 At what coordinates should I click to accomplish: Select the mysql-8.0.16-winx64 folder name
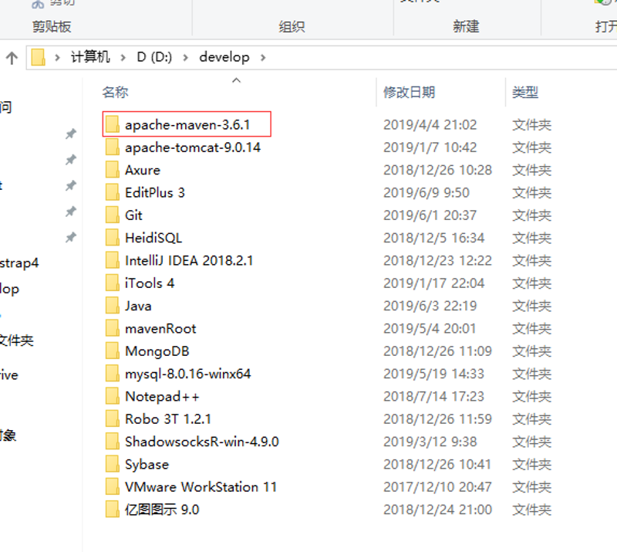tap(187, 374)
